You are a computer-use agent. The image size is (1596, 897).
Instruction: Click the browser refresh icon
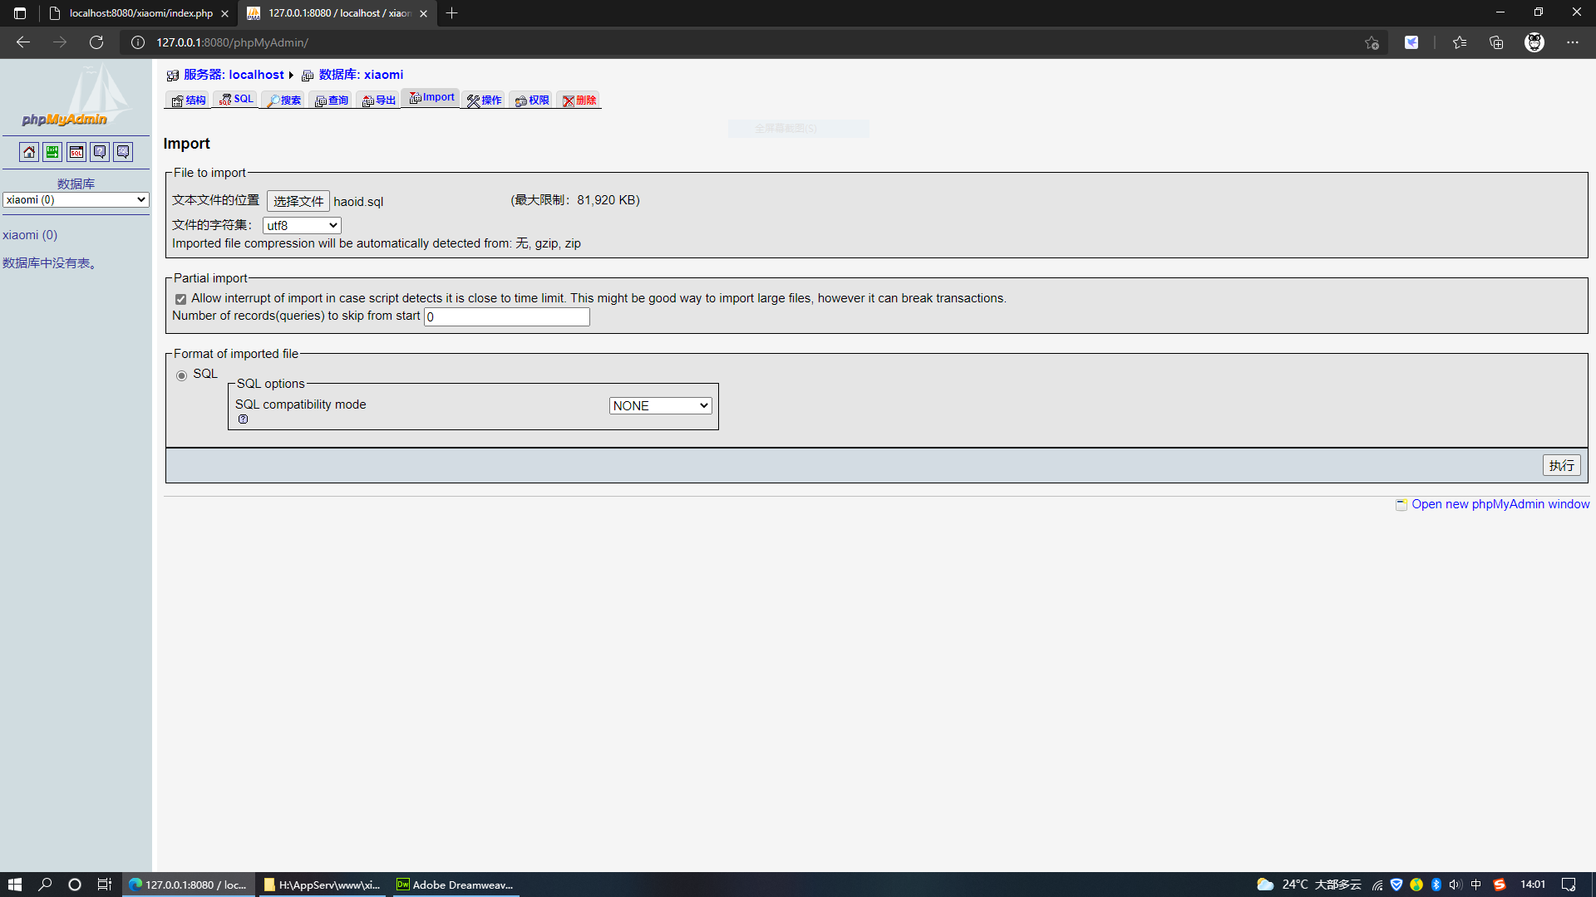click(x=96, y=42)
